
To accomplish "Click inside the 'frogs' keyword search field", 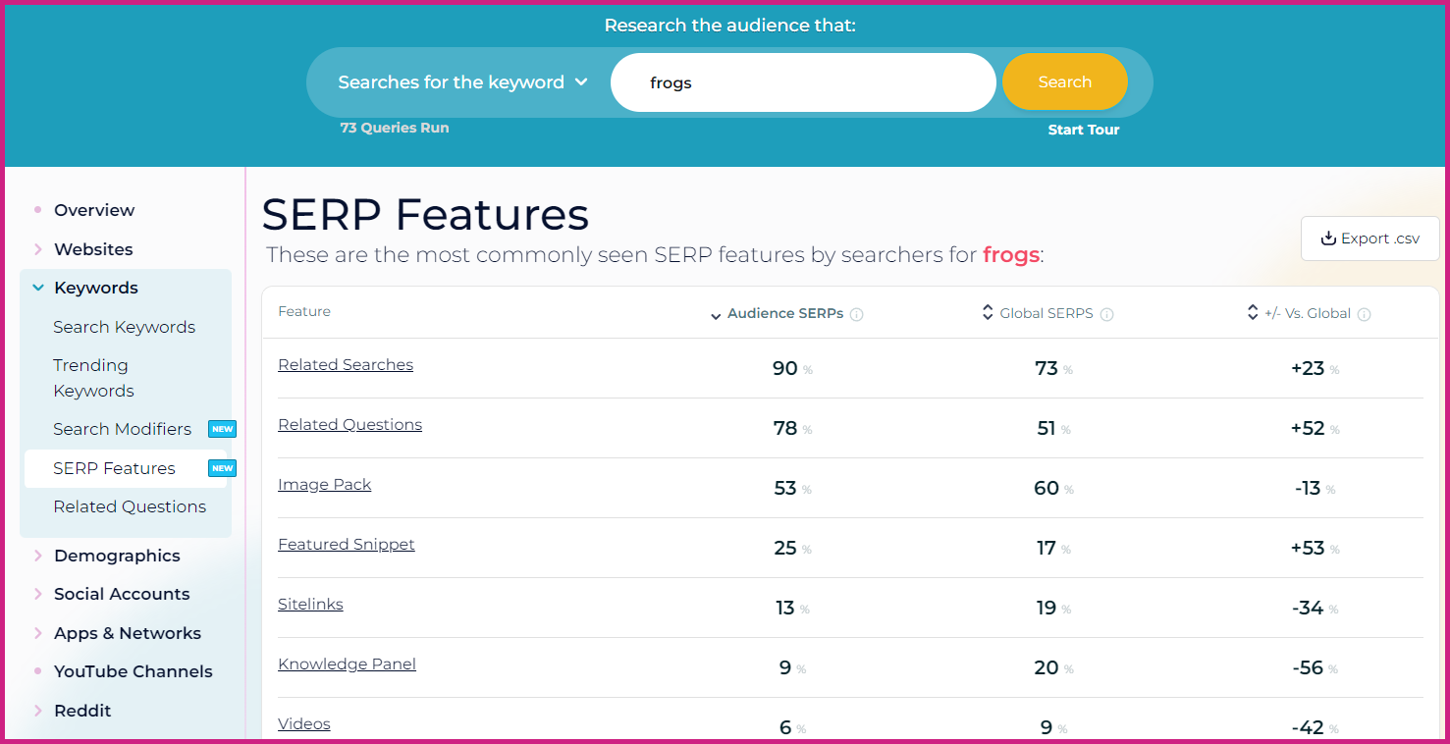I will coord(803,82).
